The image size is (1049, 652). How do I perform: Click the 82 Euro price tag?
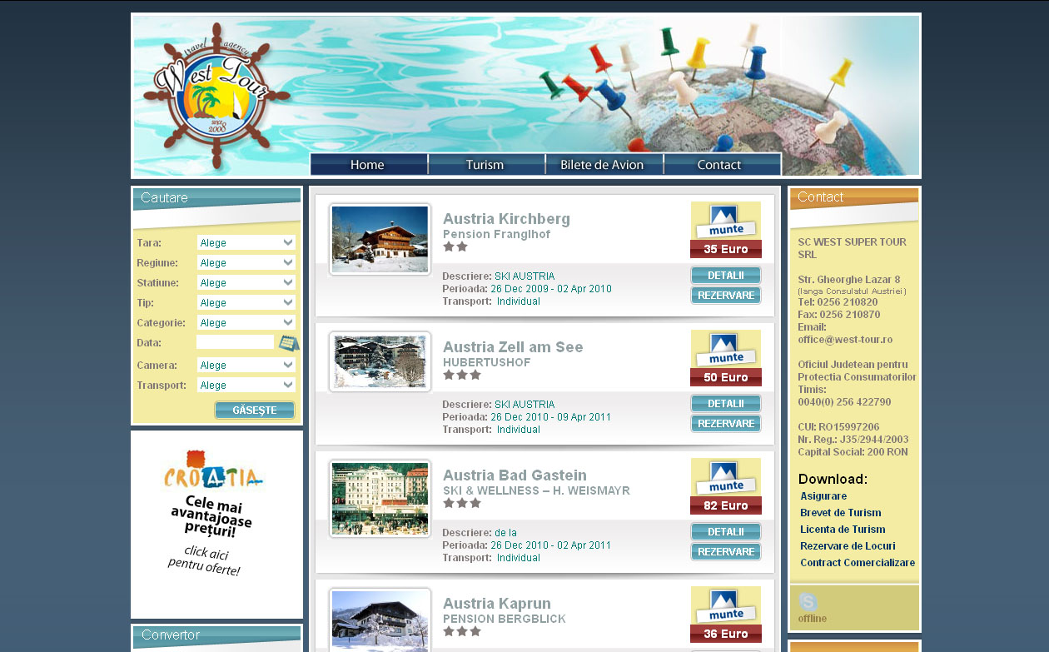[x=726, y=505]
